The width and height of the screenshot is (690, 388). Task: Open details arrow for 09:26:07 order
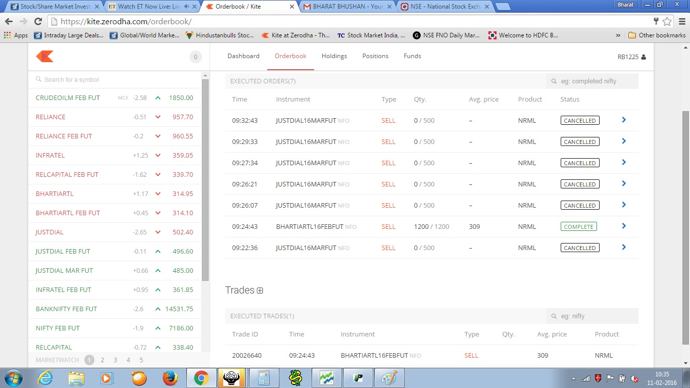tap(624, 205)
